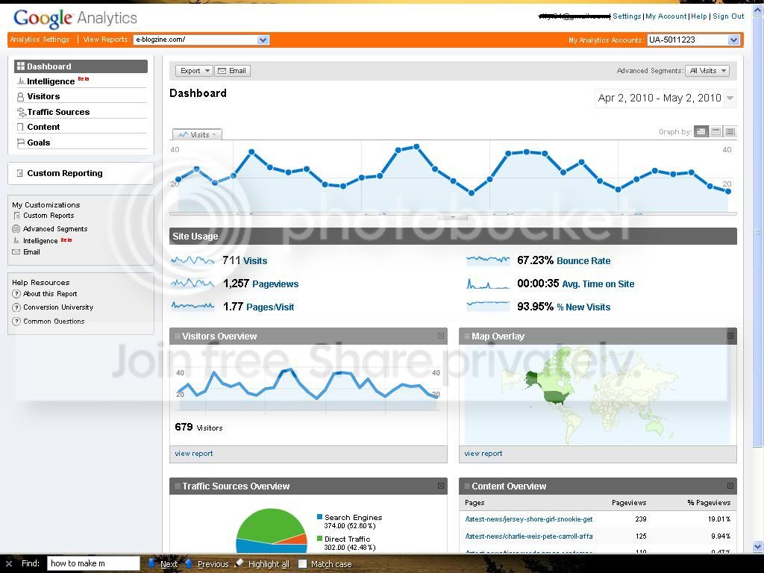Open the Pageviews report link
The image size is (764, 573).
click(275, 284)
